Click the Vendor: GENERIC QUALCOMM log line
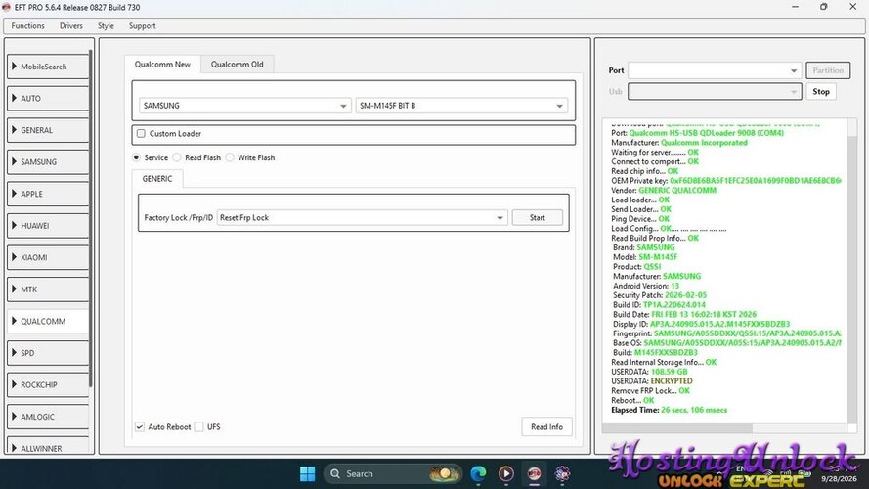 (x=664, y=190)
